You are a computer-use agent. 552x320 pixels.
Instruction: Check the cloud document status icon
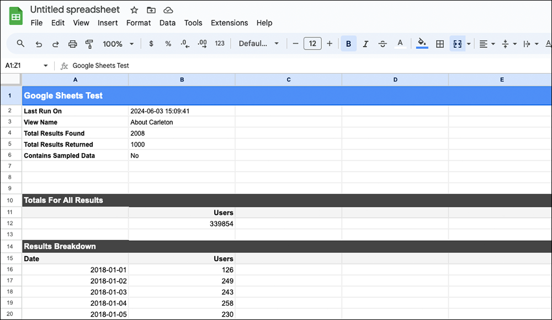168,10
